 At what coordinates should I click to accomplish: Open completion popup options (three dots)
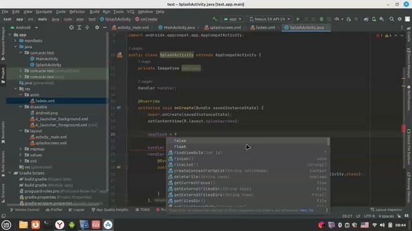point(326,210)
